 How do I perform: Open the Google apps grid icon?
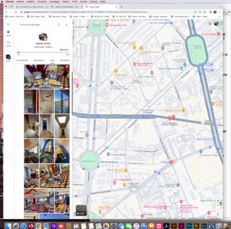210,24
